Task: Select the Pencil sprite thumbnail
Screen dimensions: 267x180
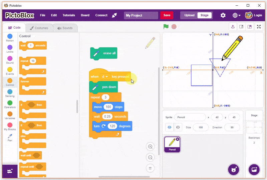Action: click(x=172, y=144)
